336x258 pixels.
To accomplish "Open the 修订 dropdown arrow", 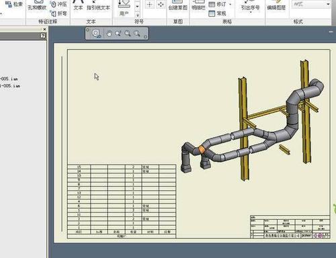I will coord(230,4).
